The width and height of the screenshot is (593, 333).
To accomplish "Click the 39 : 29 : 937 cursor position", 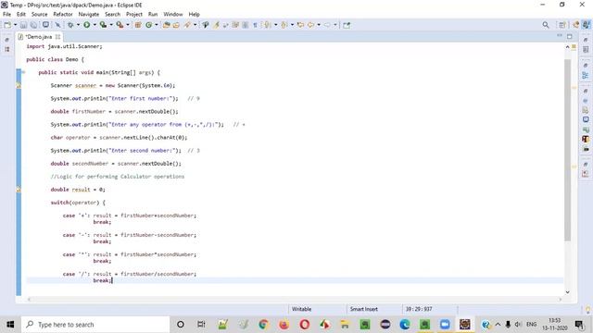I will [x=419, y=309].
